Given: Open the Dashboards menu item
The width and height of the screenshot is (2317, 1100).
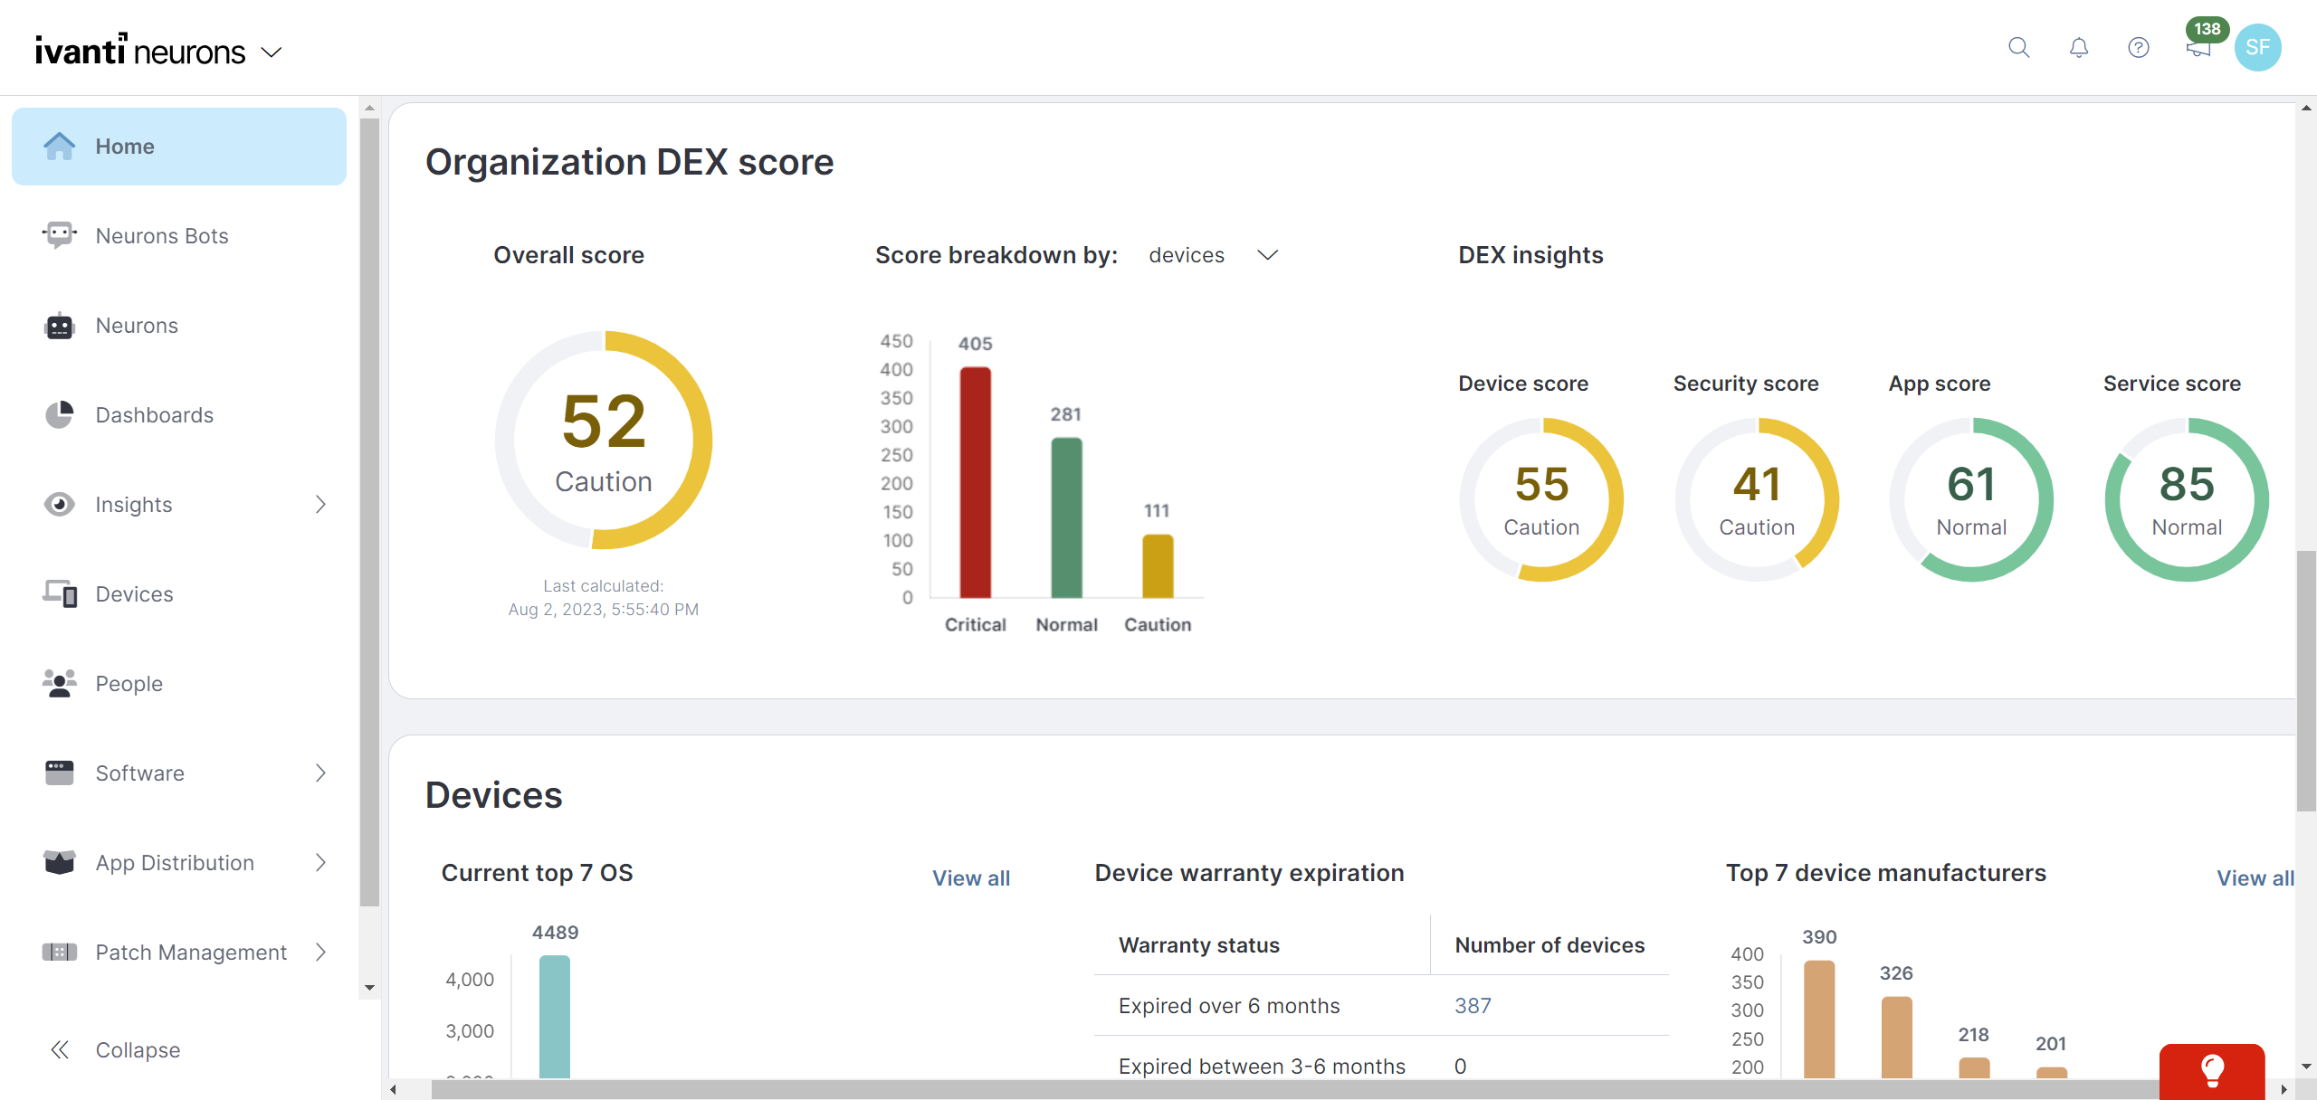Looking at the screenshot, I should pyautogui.click(x=179, y=415).
